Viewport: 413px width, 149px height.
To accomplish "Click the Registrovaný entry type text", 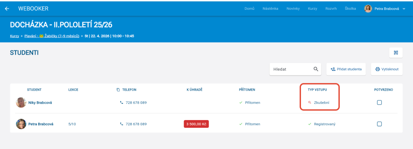I will point(325,124).
